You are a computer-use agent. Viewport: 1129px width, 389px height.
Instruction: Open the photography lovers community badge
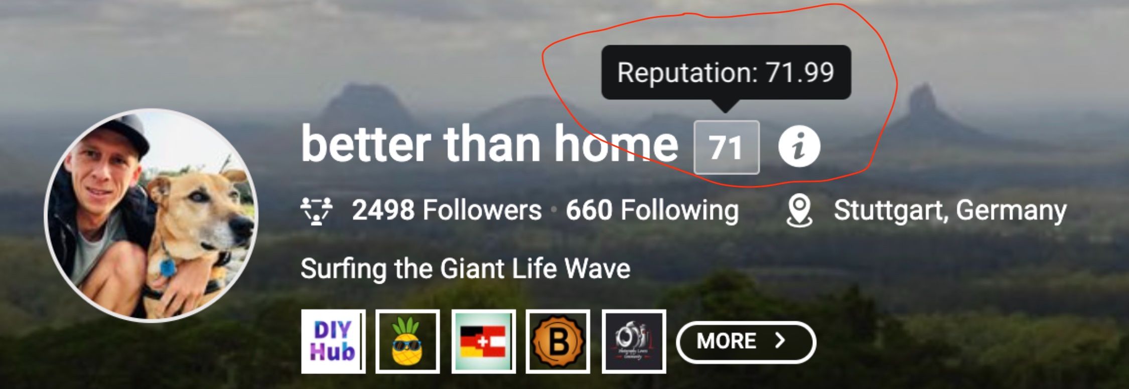coord(634,341)
